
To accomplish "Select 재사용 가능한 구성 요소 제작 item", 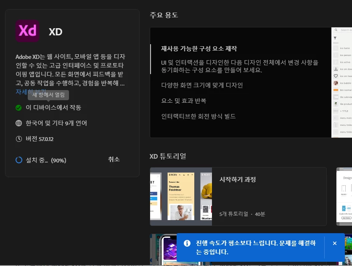I will pos(199,48).
